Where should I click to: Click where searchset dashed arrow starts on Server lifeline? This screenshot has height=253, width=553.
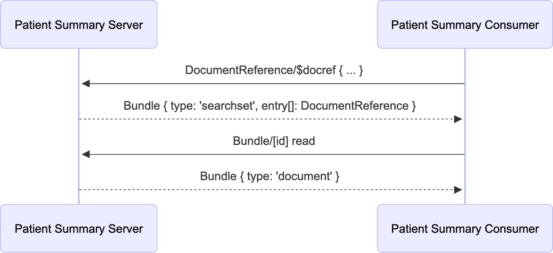[x=79, y=119]
